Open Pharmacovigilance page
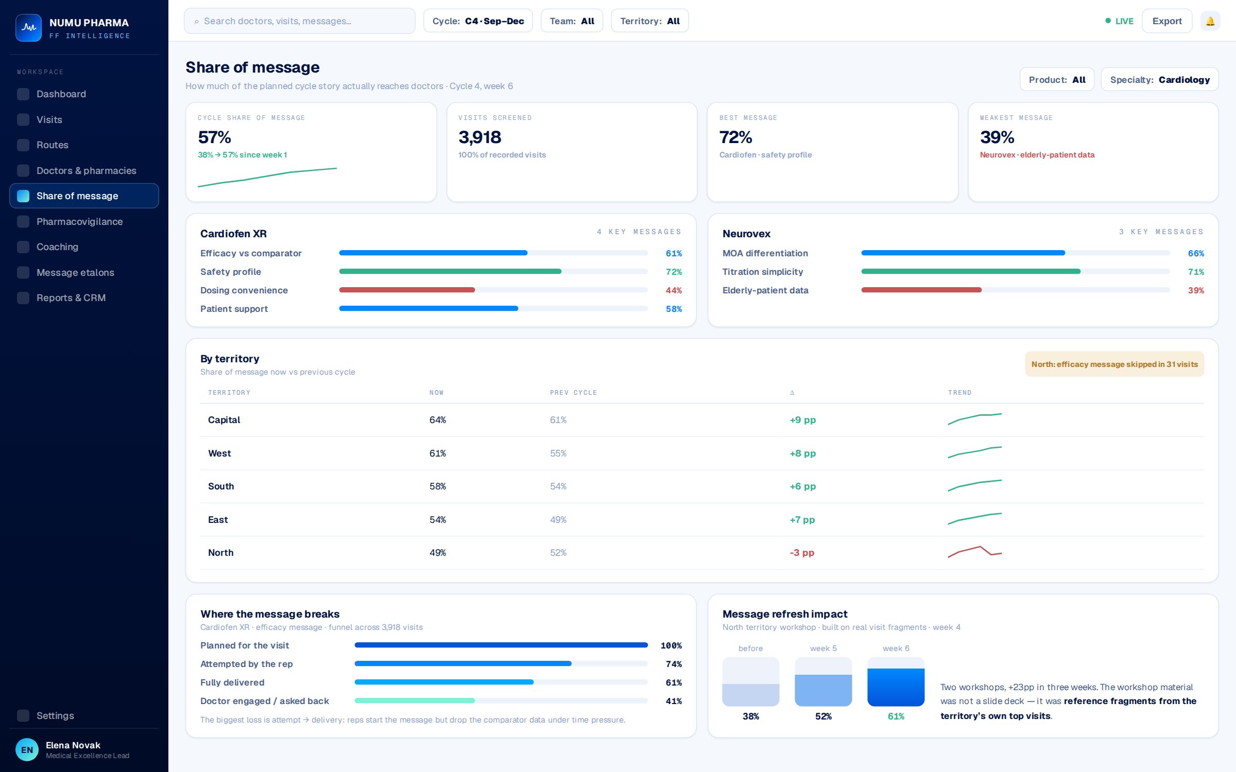Screen dimensions: 1236x772 [x=84, y=221]
